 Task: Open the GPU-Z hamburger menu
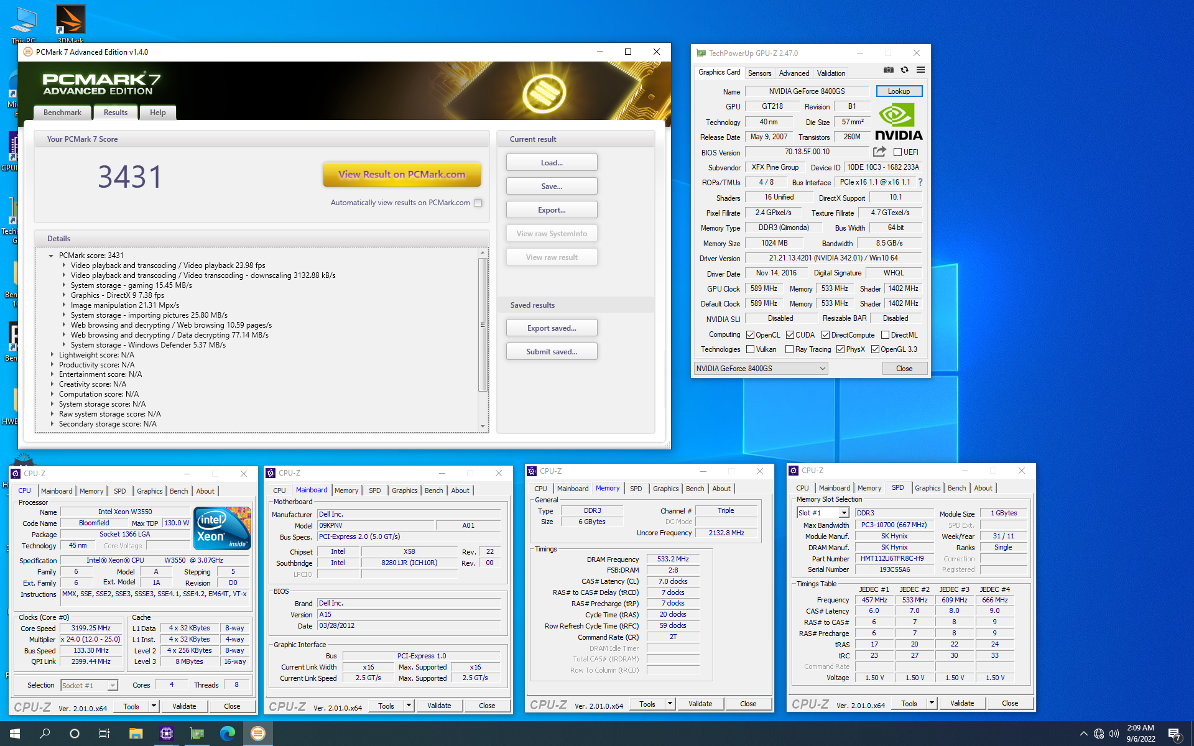pyautogui.click(x=921, y=70)
